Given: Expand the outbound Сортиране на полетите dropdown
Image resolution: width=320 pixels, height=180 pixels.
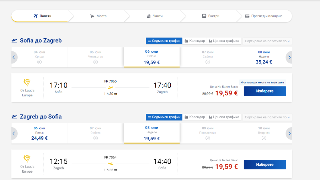Looking at the screenshot, I should coord(267,41).
